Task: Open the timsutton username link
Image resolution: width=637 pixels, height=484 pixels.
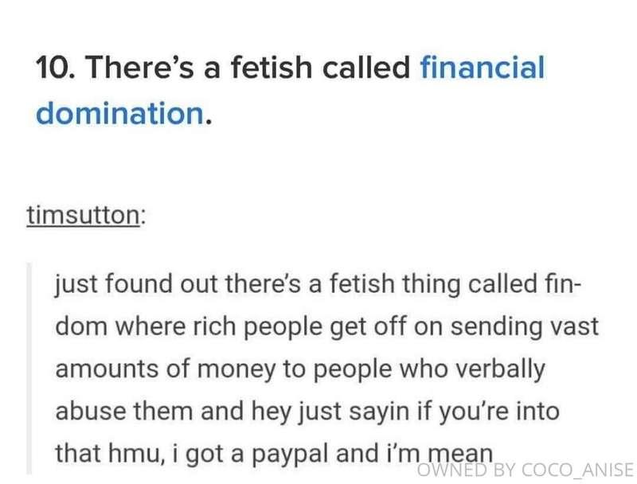Action: (84, 214)
